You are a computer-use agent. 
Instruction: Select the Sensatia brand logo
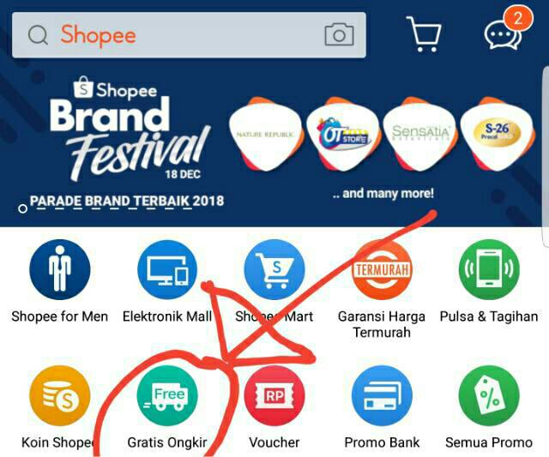pos(420,134)
